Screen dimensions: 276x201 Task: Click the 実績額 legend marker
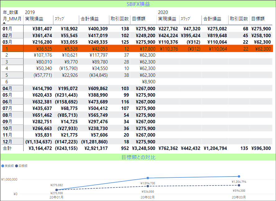tap(3, 166)
